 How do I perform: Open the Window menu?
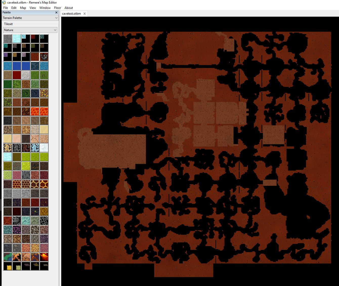click(45, 8)
